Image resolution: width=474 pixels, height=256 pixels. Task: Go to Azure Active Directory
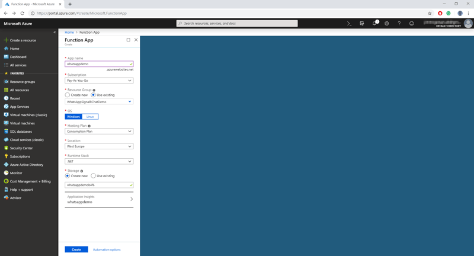(x=26, y=165)
